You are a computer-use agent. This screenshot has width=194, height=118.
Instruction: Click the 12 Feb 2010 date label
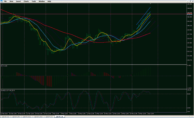pyautogui.click(x=4, y=114)
